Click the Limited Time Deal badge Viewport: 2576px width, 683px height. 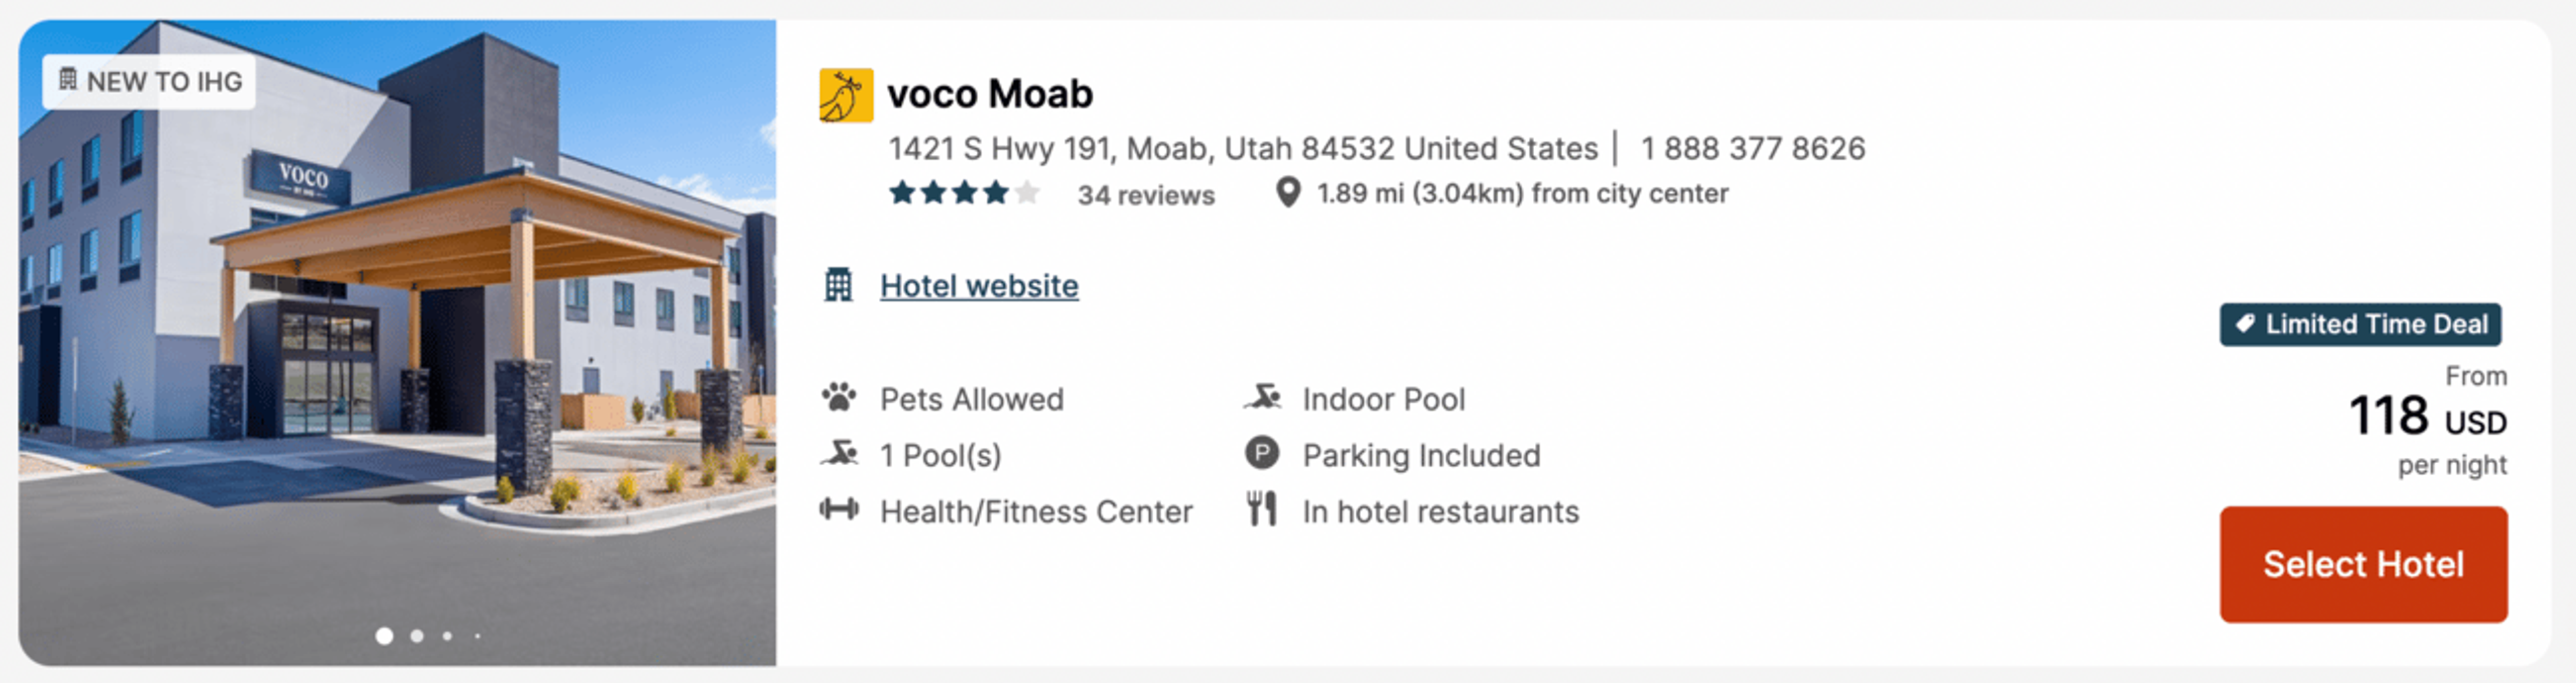pyautogui.click(x=2360, y=324)
